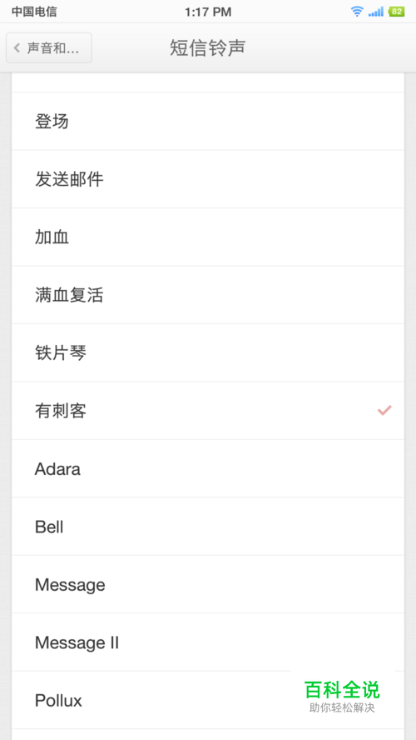The width and height of the screenshot is (416, 740).
Task: Select the Message II ringtone
Action: coord(208,642)
